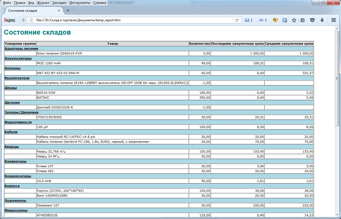Viewport: 341px width, 219px height.
Task: Open the Файл menu
Action: tap(7, 3)
